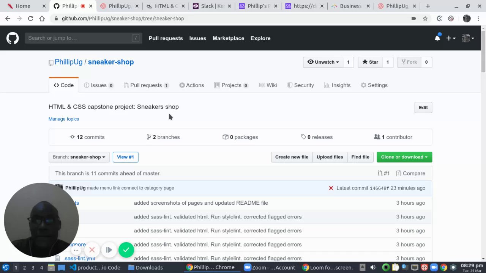Click Edit description button

(423, 108)
